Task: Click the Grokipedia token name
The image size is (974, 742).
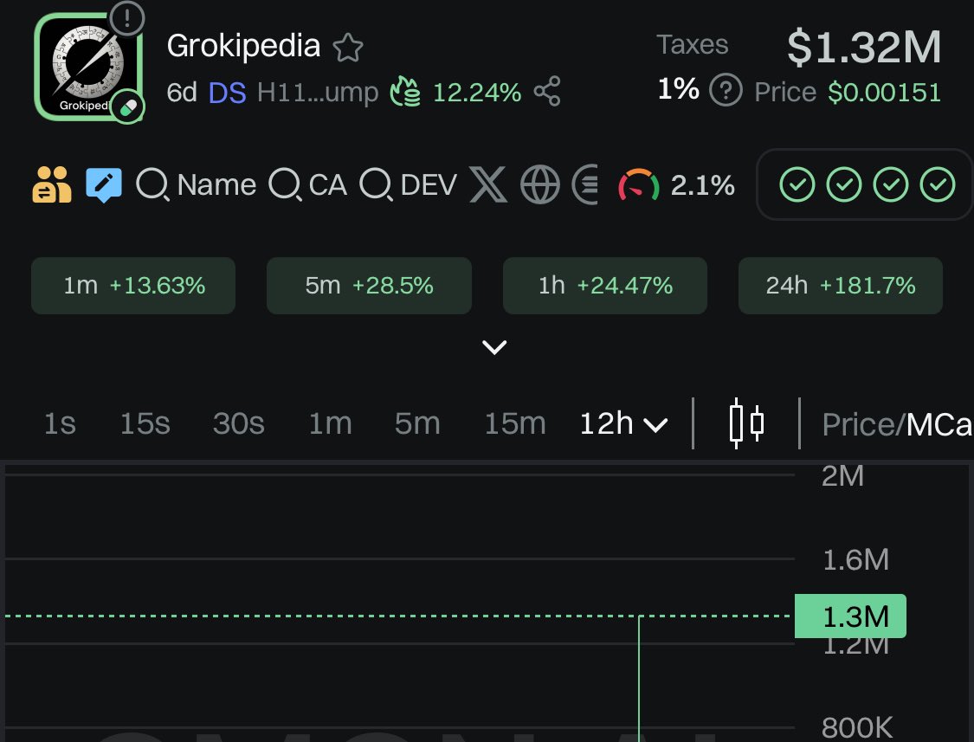Action: tap(243, 47)
